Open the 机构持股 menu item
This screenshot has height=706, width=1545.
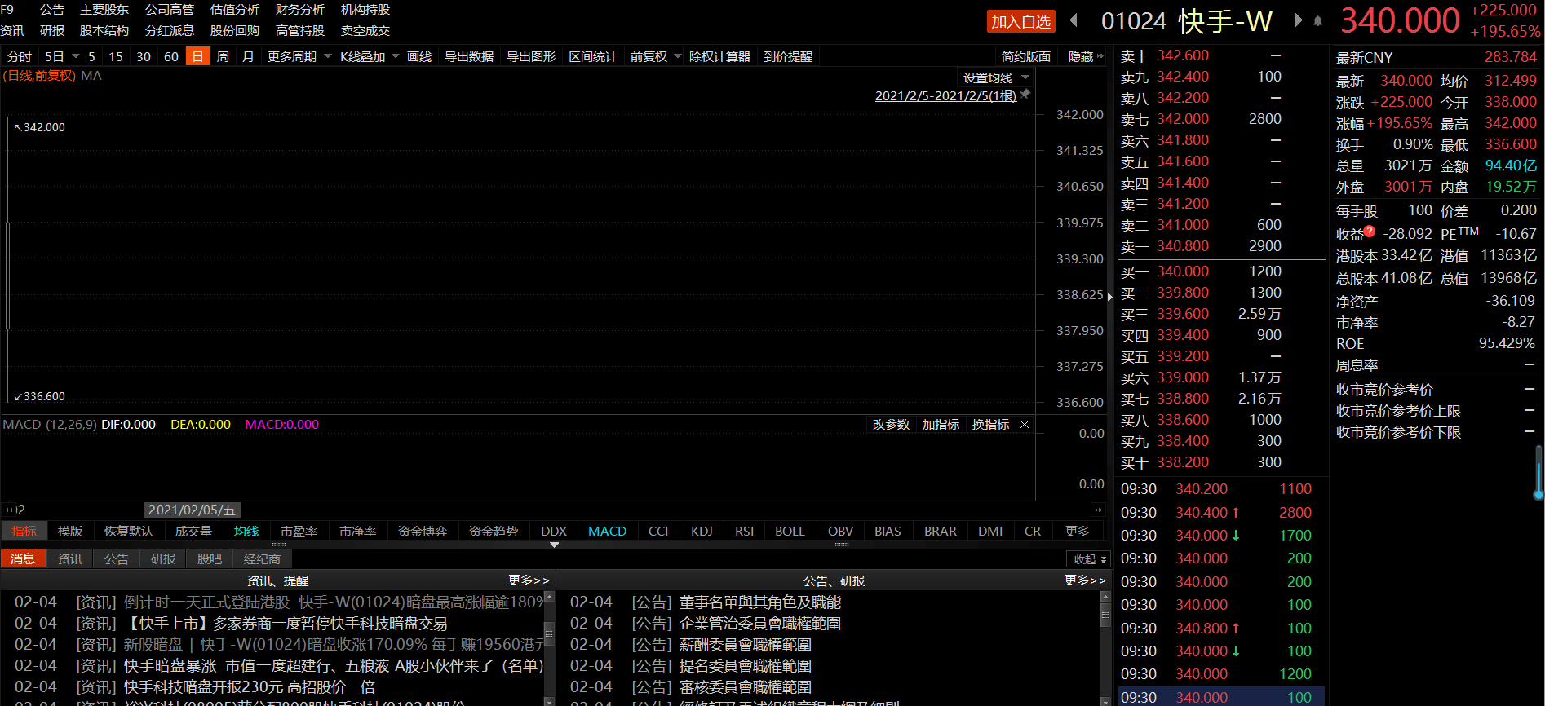(365, 10)
